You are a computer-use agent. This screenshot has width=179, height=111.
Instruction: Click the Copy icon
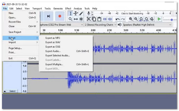pos(94,19)
